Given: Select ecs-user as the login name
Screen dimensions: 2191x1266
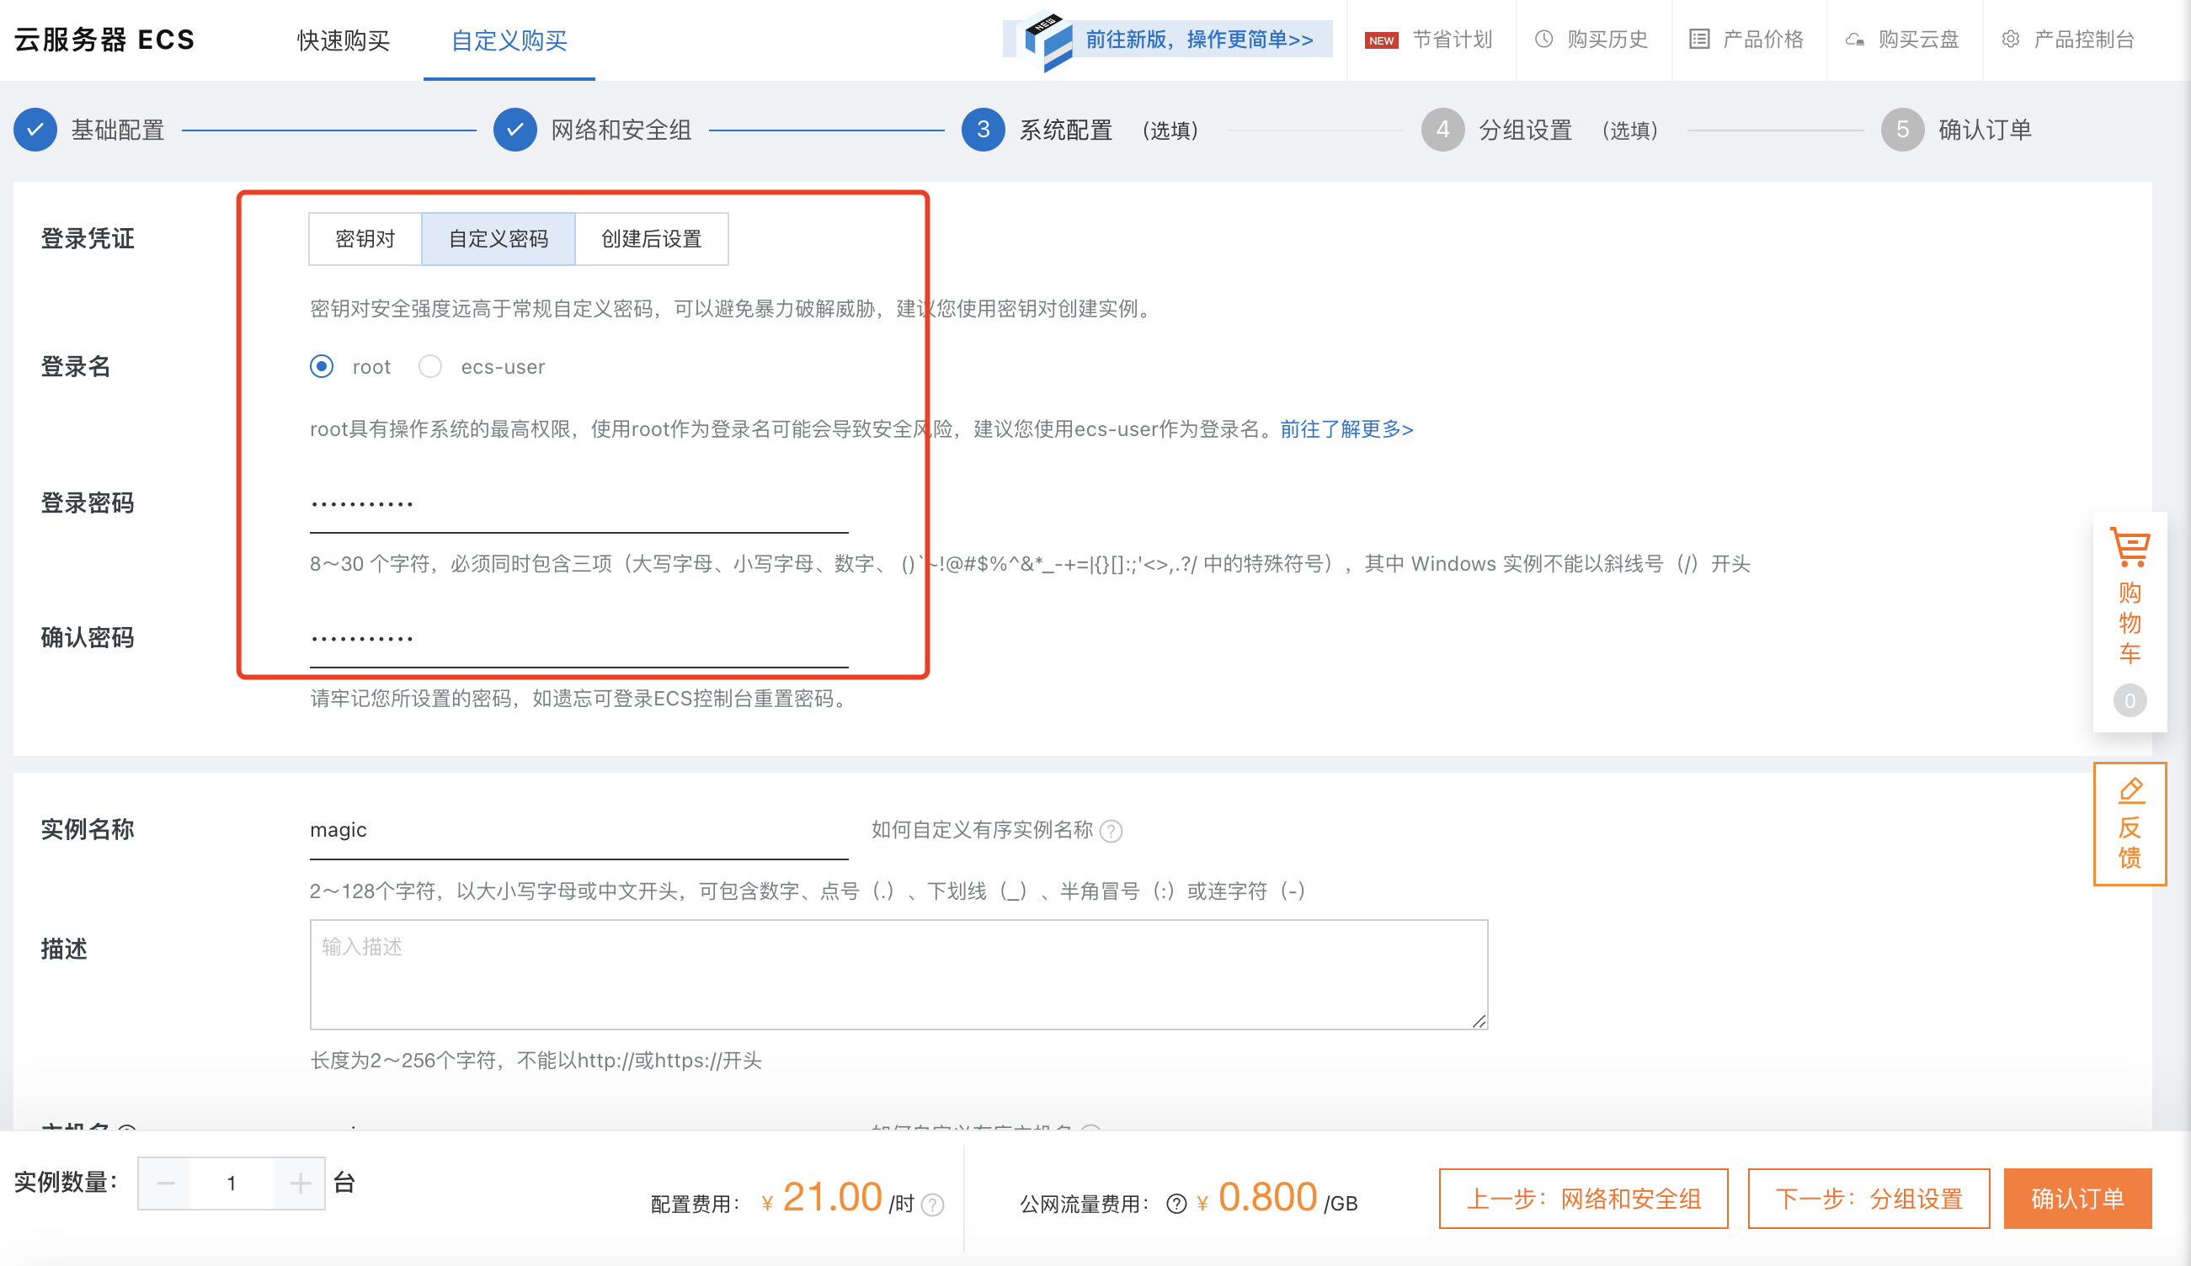Looking at the screenshot, I should coord(430,367).
